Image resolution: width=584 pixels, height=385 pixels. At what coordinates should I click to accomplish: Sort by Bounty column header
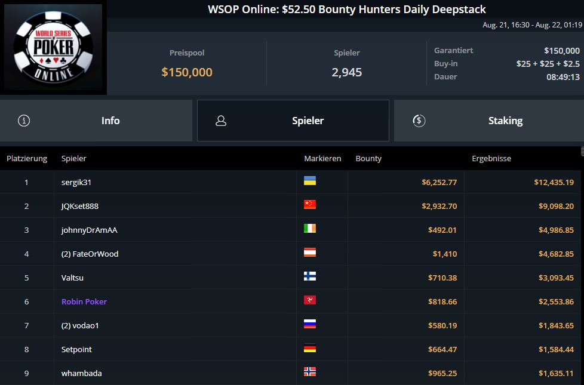tap(368, 159)
